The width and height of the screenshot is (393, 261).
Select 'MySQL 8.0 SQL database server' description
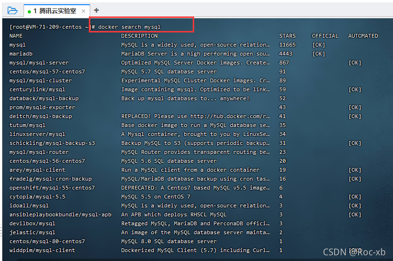169,241
